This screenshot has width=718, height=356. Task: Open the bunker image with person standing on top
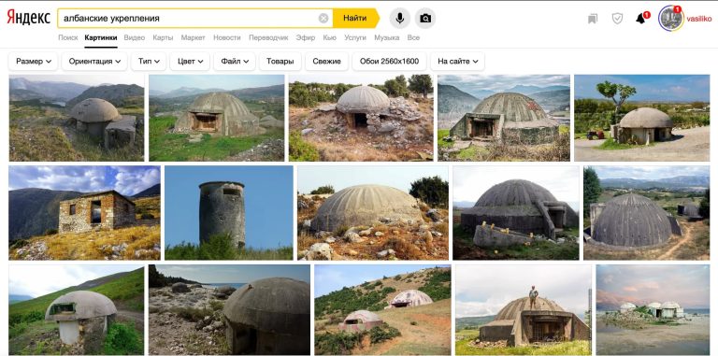click(524, 310)
